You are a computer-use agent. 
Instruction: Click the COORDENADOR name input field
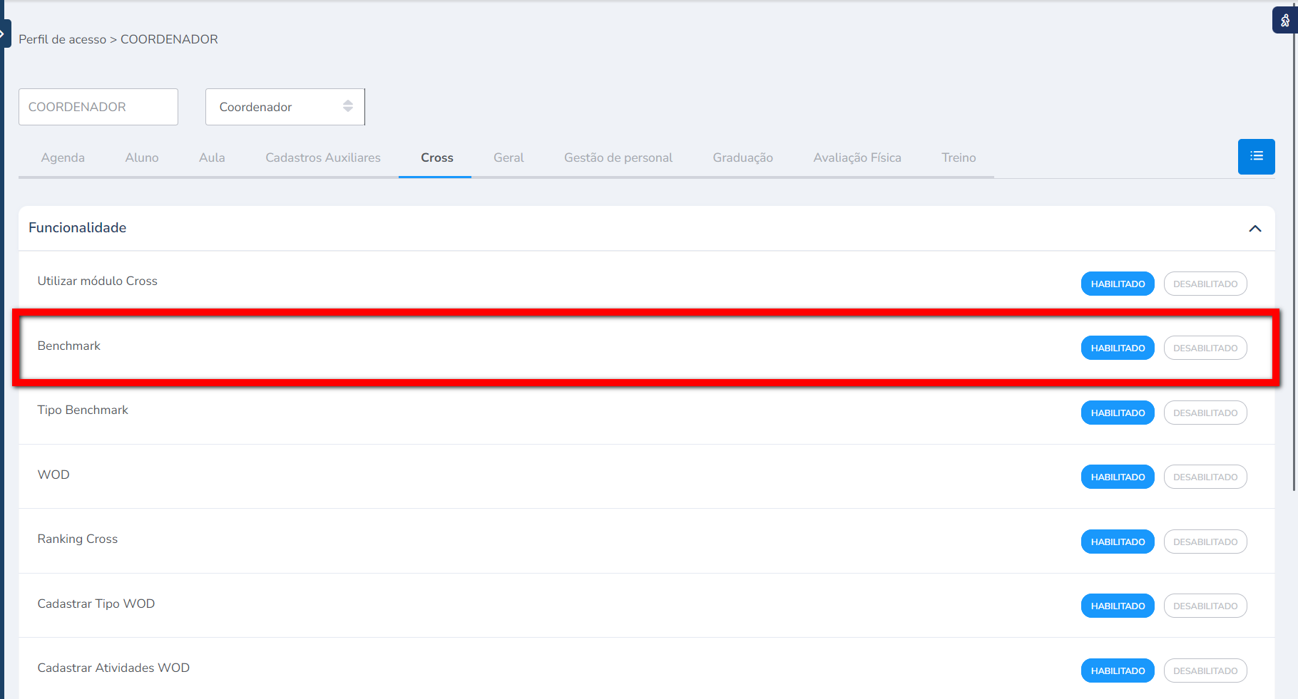tap(98, 107)
